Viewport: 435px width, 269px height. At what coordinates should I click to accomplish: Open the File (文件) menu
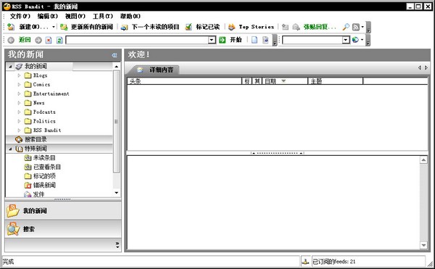20,16
